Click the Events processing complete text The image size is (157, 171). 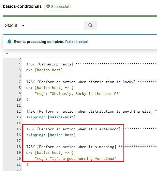39,42
